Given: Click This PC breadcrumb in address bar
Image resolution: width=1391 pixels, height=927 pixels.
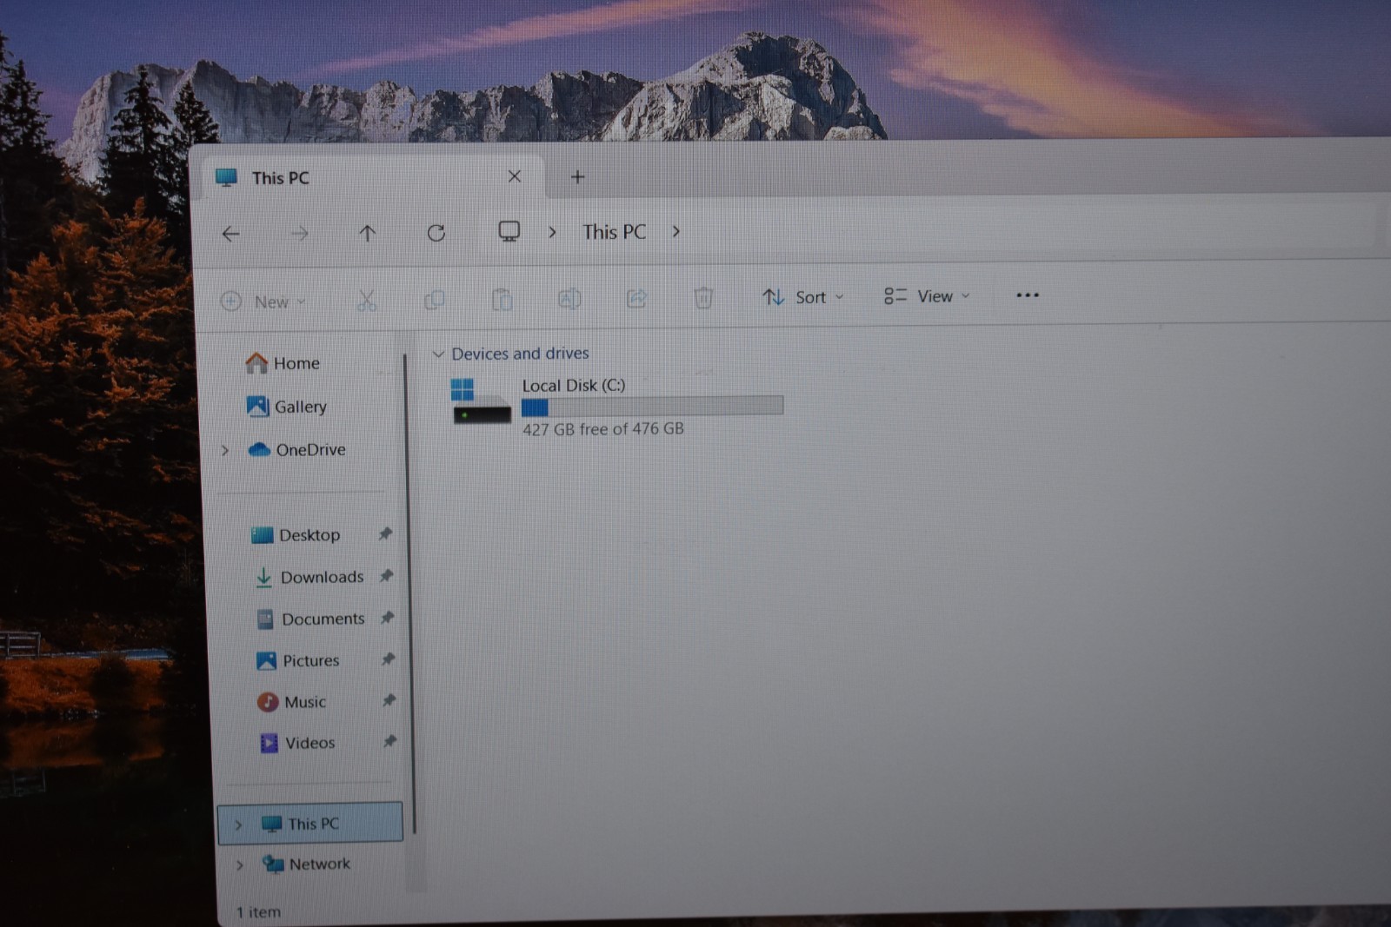Looking at the screenshot, I should point(614,232).
